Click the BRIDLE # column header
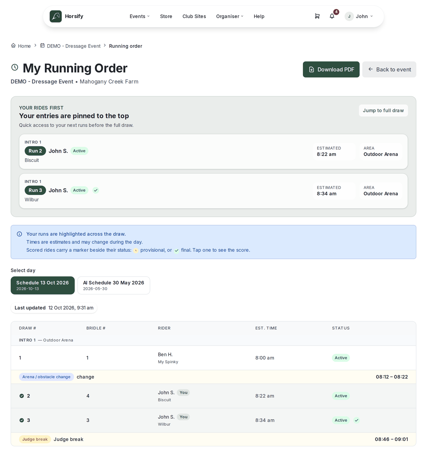The height and width of the screenshot is (465, 427). click(x=96, y=328)
